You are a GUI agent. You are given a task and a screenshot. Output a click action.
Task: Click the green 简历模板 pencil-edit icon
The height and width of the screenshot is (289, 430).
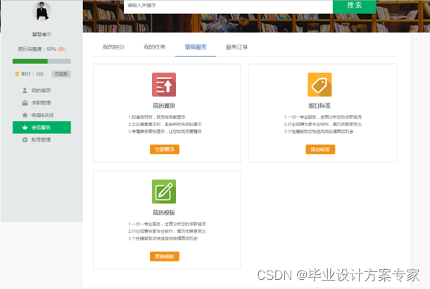coord(164,192)
